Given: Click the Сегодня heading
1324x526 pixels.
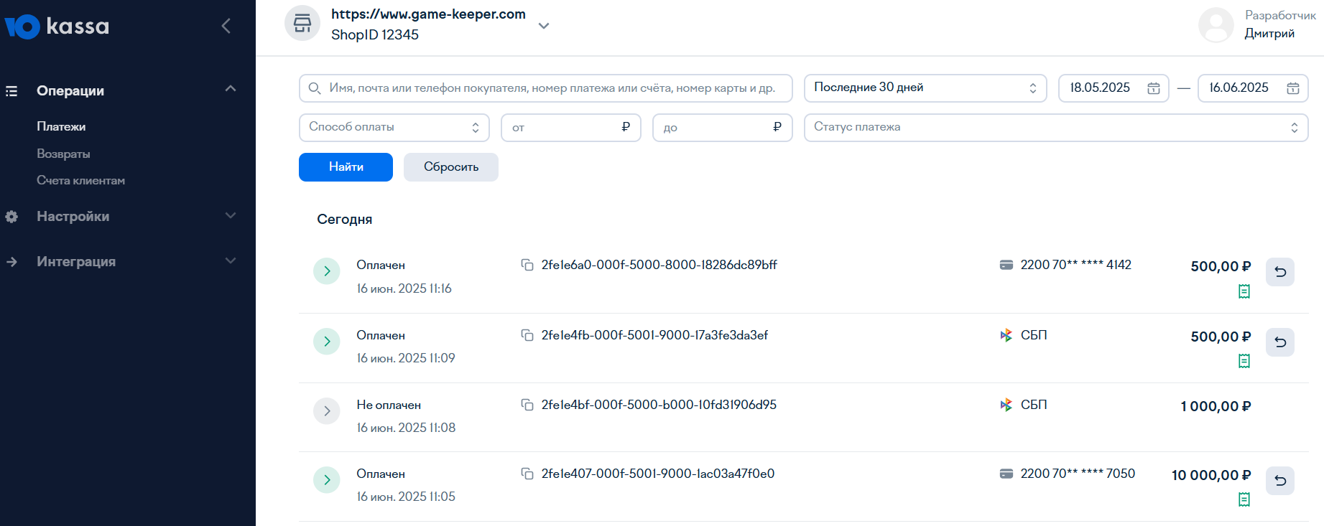Looking at the screenshot, I should click(345, 220).
